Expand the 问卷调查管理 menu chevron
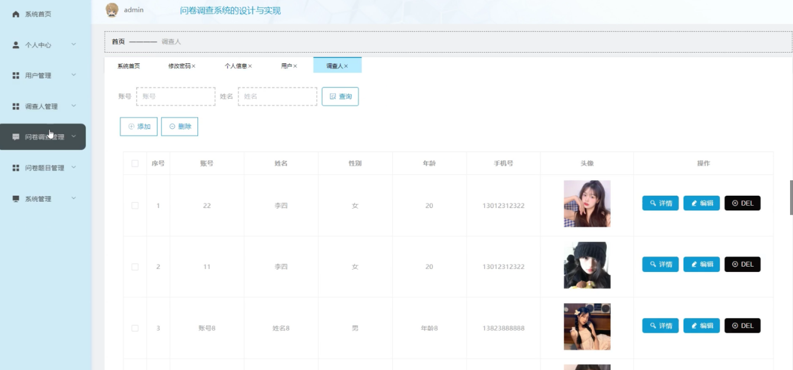Image resolution: width=793 pixels, height=370 pixels. point(73,137)
